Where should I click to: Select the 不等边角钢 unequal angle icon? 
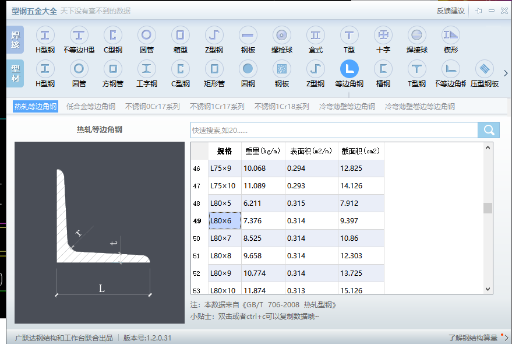click(451, 69)
